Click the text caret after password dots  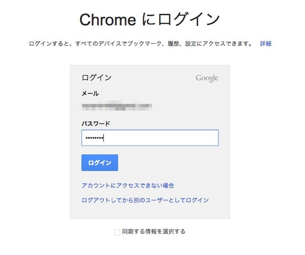click(x=104, y=138)
